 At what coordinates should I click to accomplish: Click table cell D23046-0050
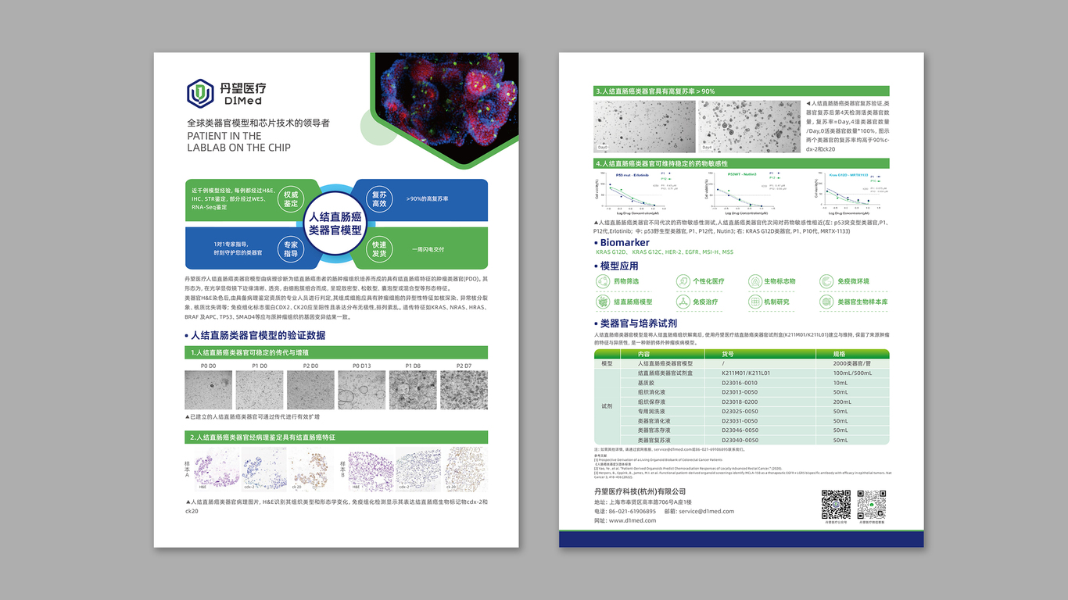pyautogui.click(x=740, y=430)
